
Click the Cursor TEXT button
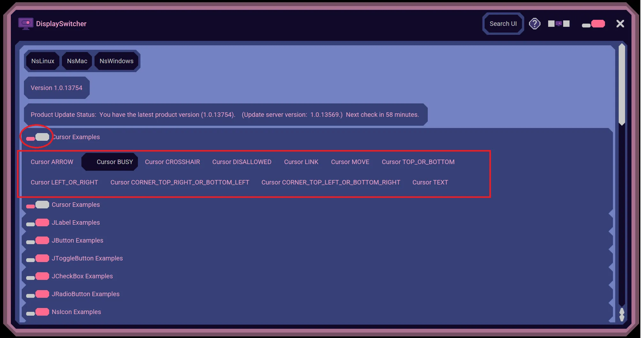pyautogui.click(x=430, y=182)
